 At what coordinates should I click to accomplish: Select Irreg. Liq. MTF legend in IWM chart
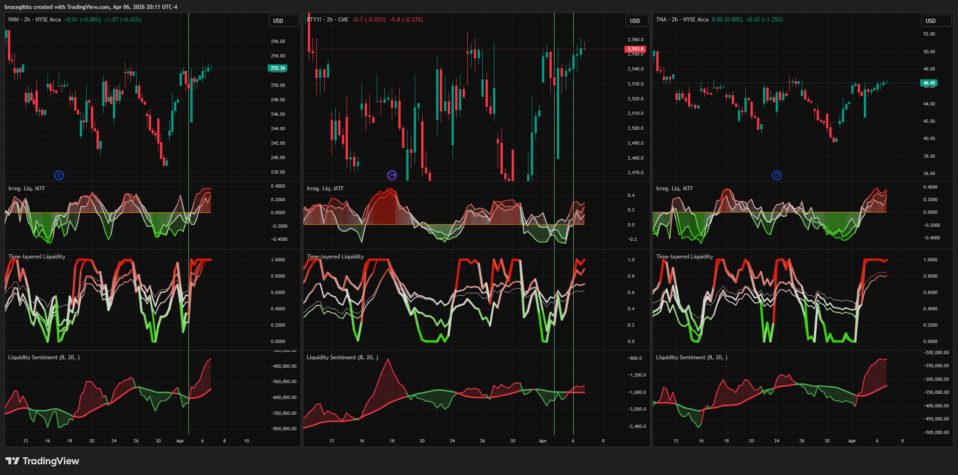(x=27, y=189)
